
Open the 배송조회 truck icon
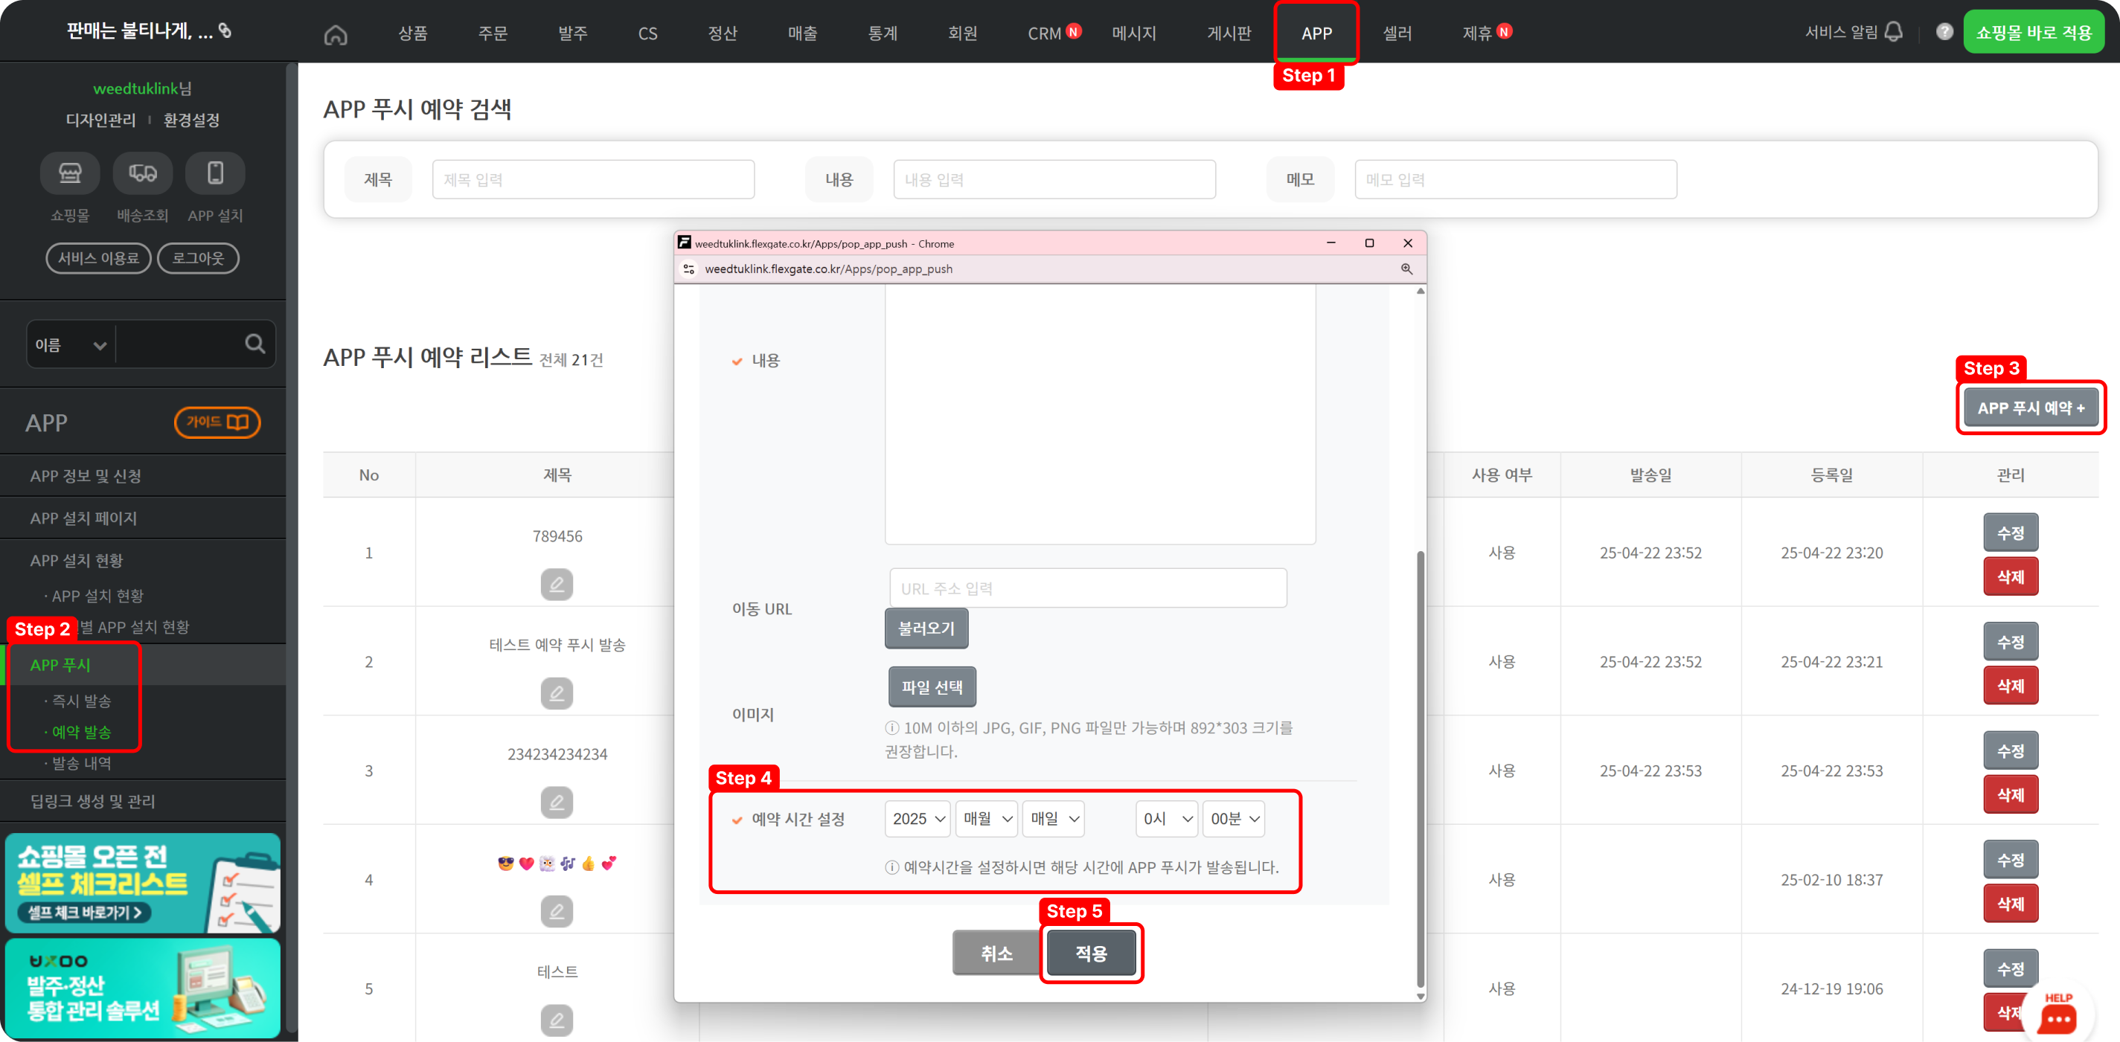(142, 173)
